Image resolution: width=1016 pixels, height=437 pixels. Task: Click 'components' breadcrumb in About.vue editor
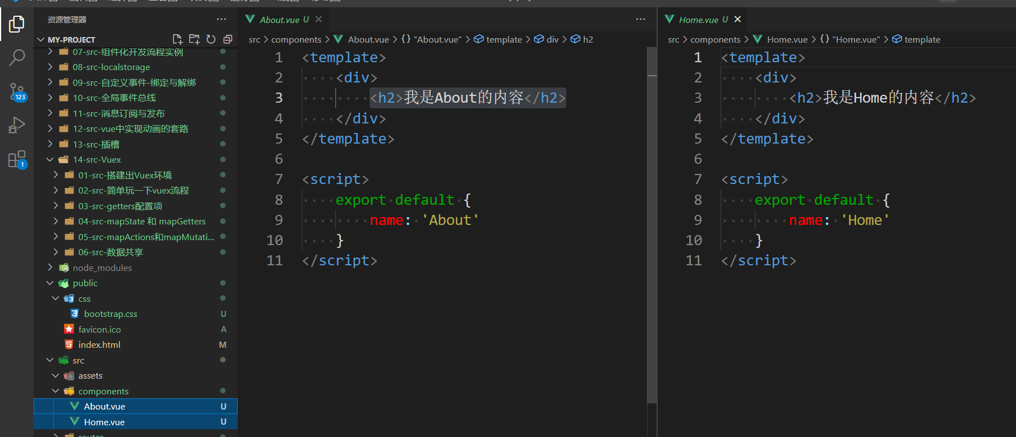(x=296, y=39)
